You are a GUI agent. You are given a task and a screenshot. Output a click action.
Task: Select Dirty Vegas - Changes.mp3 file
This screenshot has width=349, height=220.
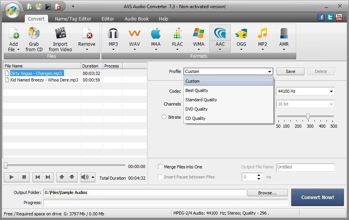36,73
